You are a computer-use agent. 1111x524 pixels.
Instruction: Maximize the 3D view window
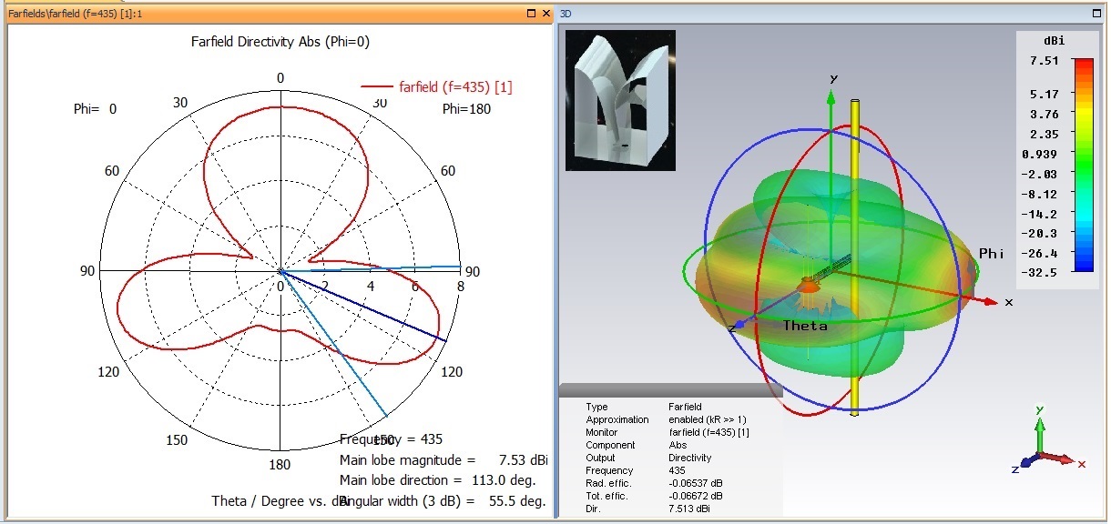(1098, 14)
